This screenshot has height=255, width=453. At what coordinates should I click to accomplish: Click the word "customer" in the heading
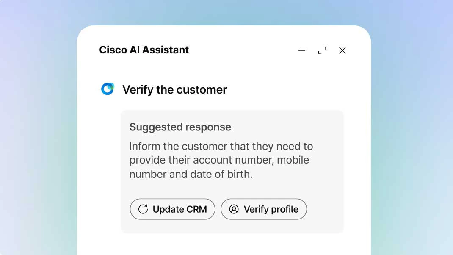coord(202,90)
